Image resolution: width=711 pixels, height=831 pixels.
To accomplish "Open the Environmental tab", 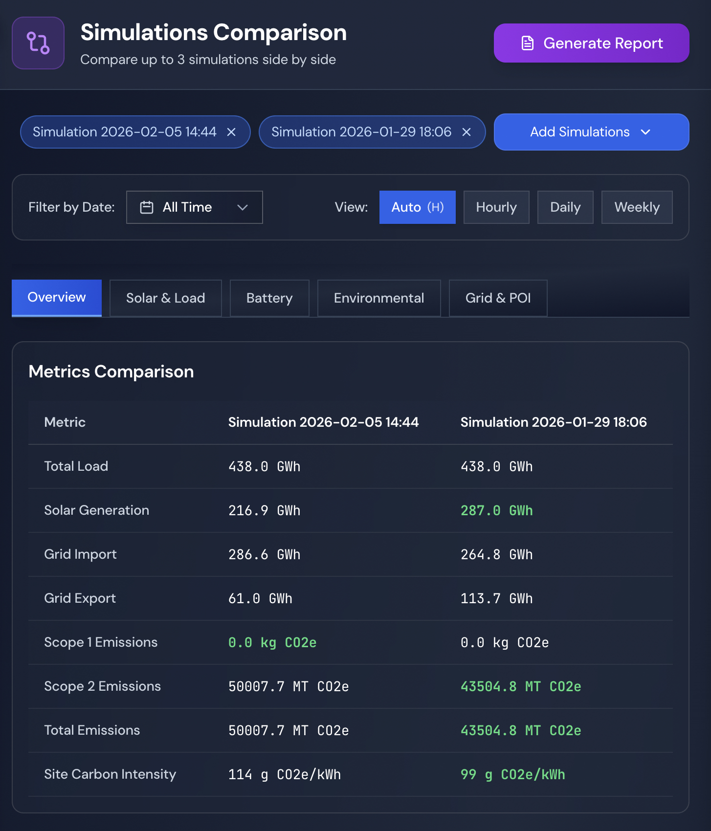I will coord(379,298).
